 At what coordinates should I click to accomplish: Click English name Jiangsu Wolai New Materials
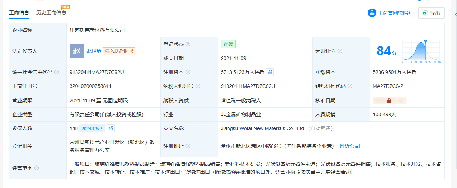(x=263, y=128)
